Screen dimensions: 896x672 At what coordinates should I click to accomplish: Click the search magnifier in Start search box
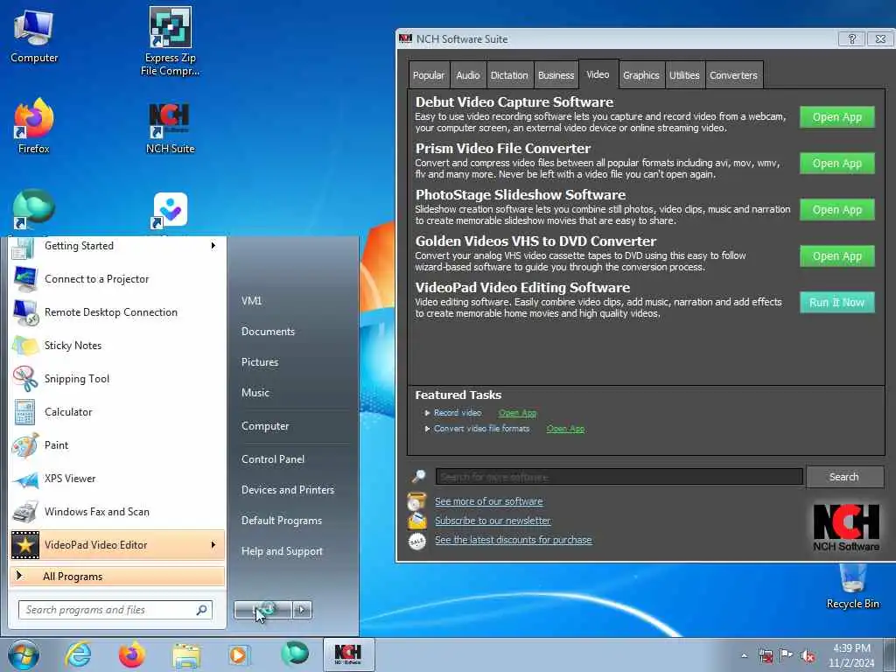pyautogui.click(x=202, y=610)
